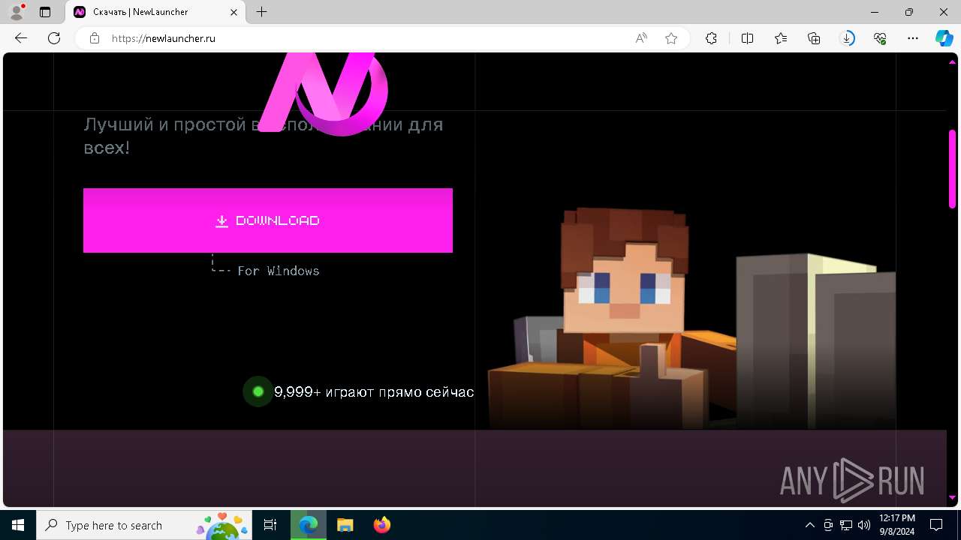This screenshot has width=961, height=540.
Task: Open tab actions menu icon
Action: click(45, 12)
